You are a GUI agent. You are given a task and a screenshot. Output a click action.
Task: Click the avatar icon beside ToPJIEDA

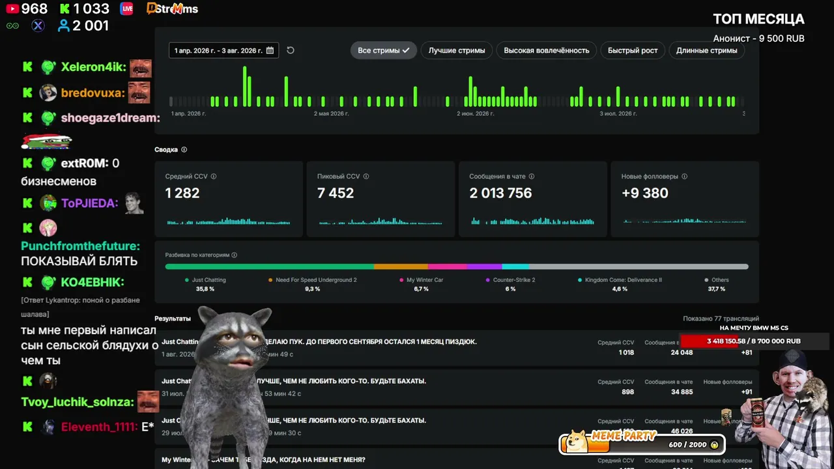[x=48, y=203]
